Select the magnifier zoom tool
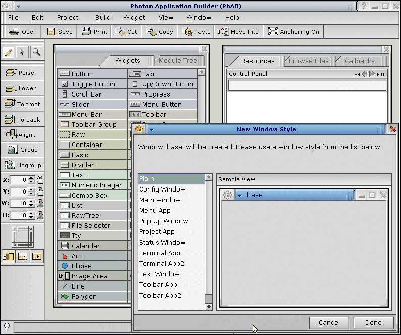Screen dimensions: 401x335 coord(36,52)
